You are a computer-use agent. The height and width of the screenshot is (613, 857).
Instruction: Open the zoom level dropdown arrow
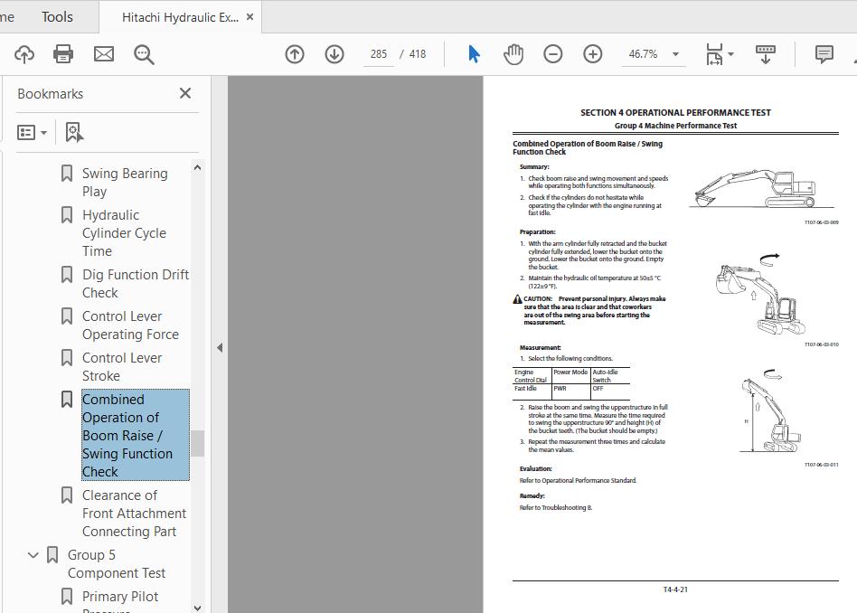coord(675,54)
